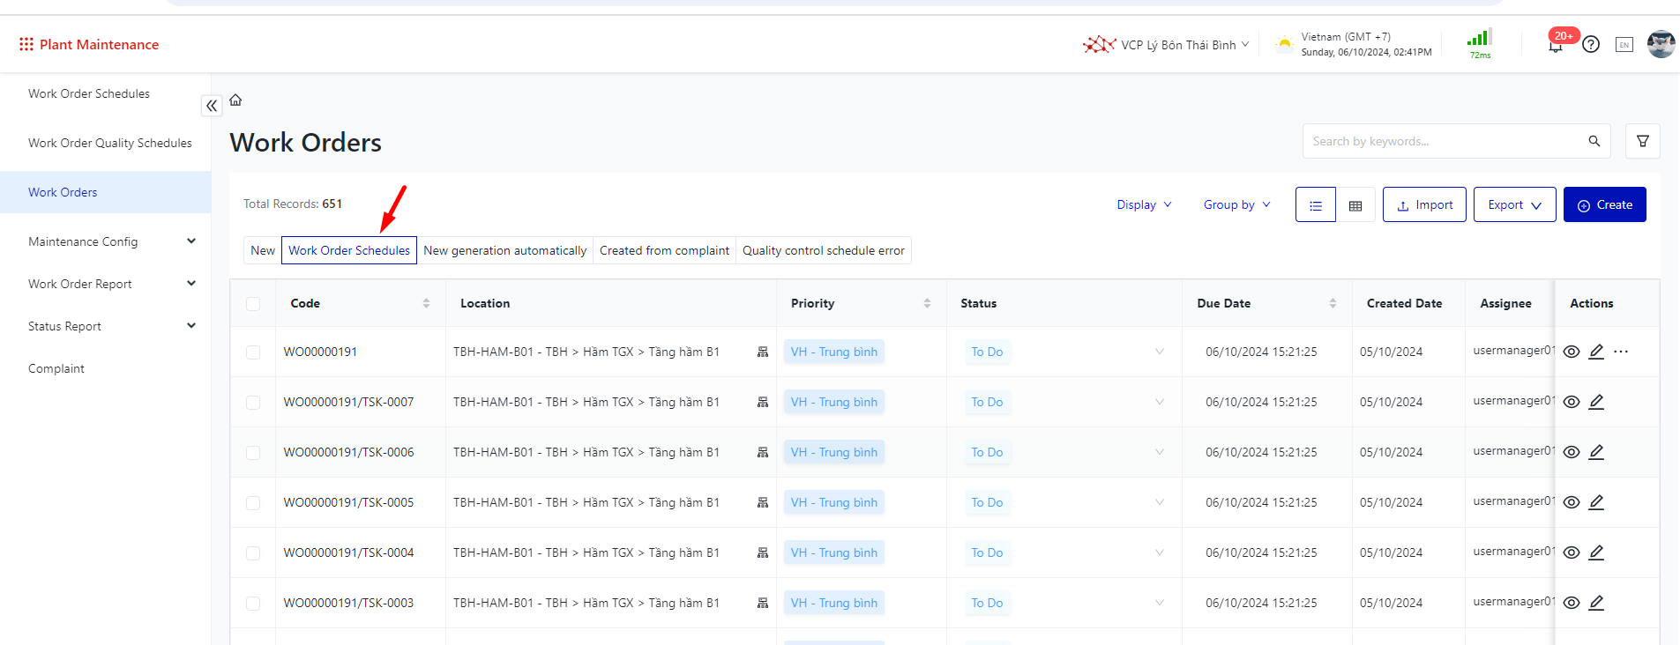This screenshot has width=1680, height=645.
Task: Click the help question mark icon
Action: pos(1591,44)
